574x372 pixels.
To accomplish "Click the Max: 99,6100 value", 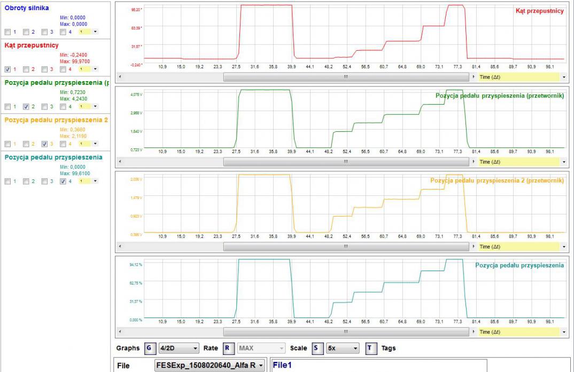I will click(75, 173).
